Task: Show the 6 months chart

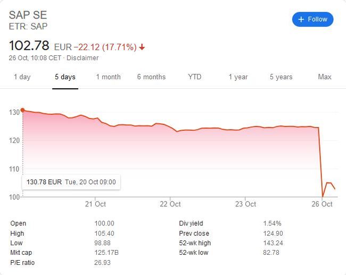Action: coord(151,77)
